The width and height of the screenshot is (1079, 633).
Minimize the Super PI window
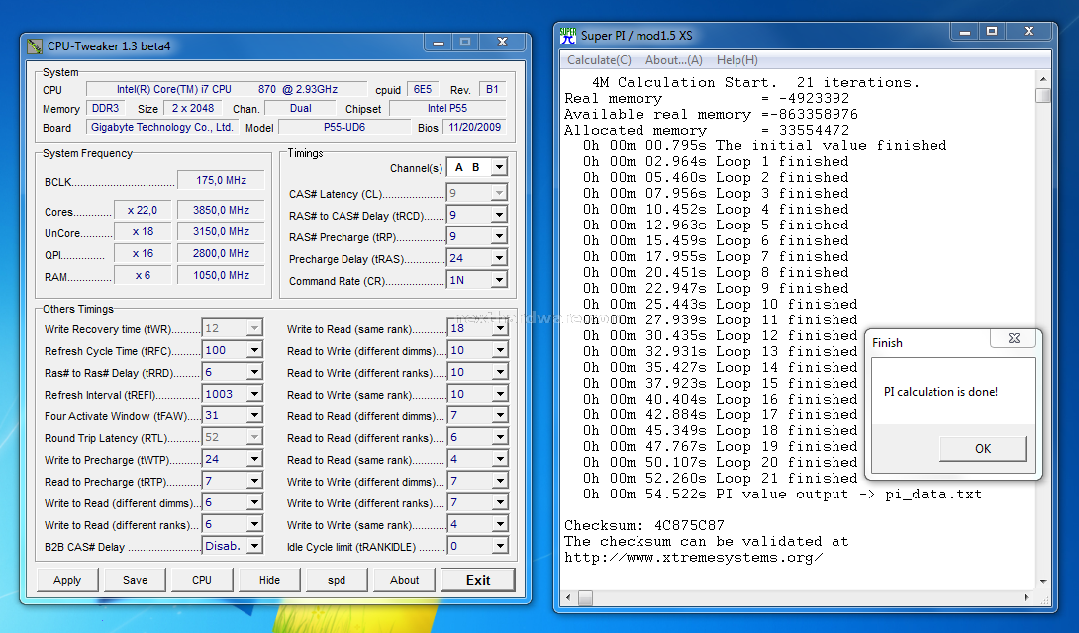(965, 32)
